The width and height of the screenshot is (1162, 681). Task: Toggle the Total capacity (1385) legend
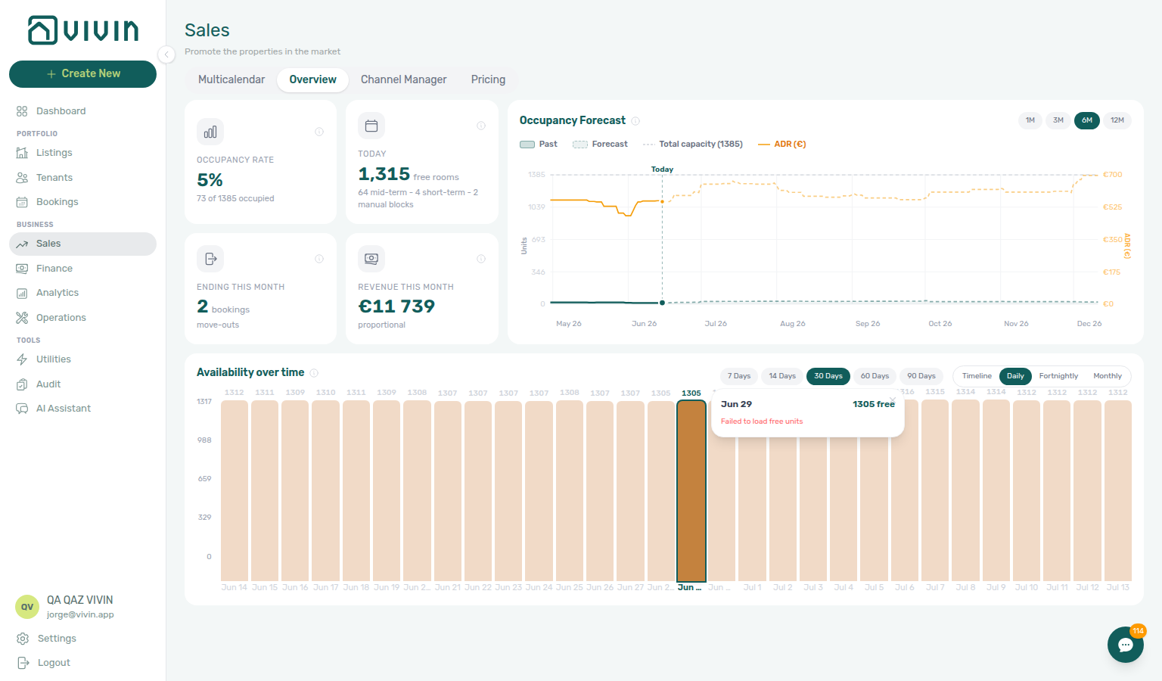(x=693, y=145)
